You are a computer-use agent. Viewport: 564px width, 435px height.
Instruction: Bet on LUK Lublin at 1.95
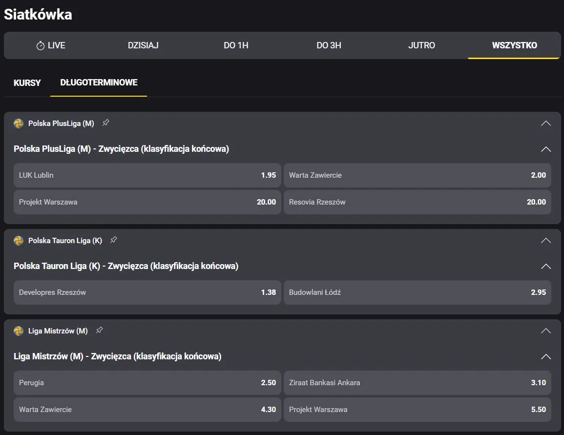tap(147, 175)
